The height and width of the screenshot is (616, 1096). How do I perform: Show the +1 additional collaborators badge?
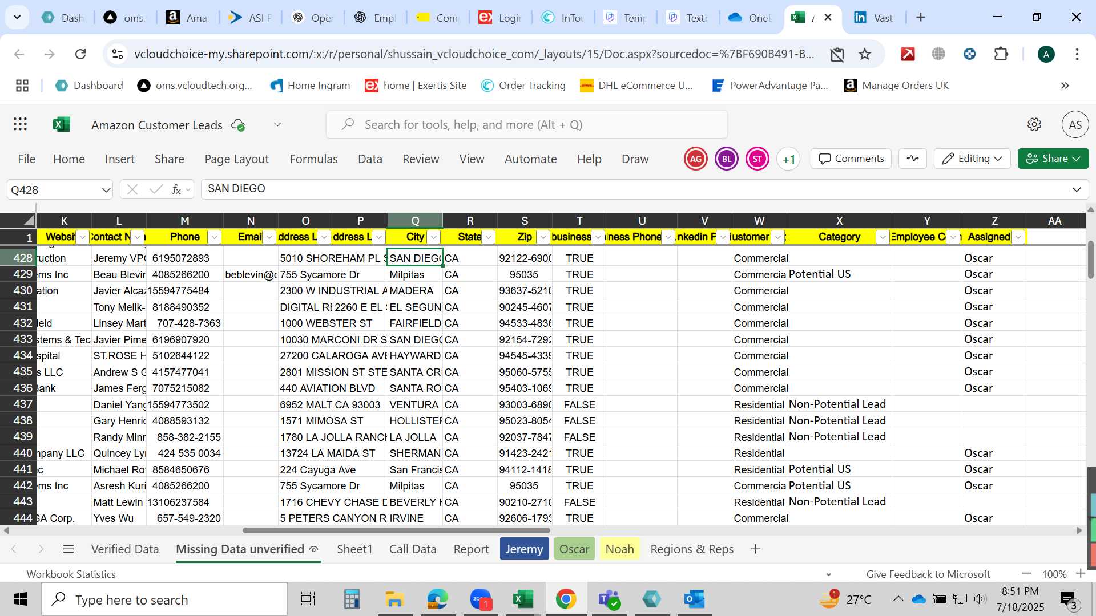tap(788, 159)
